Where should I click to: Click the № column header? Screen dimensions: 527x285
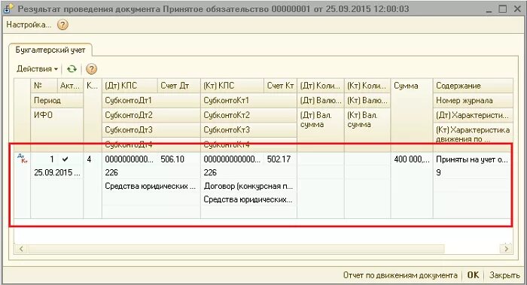44,86
